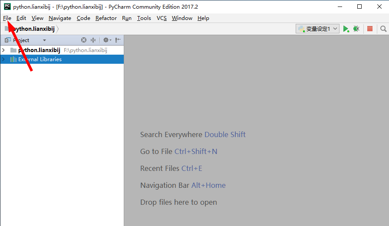The width and height of the screenshot is (389, 226).
Task: Open the VCS menu
Action: [162, 18]
